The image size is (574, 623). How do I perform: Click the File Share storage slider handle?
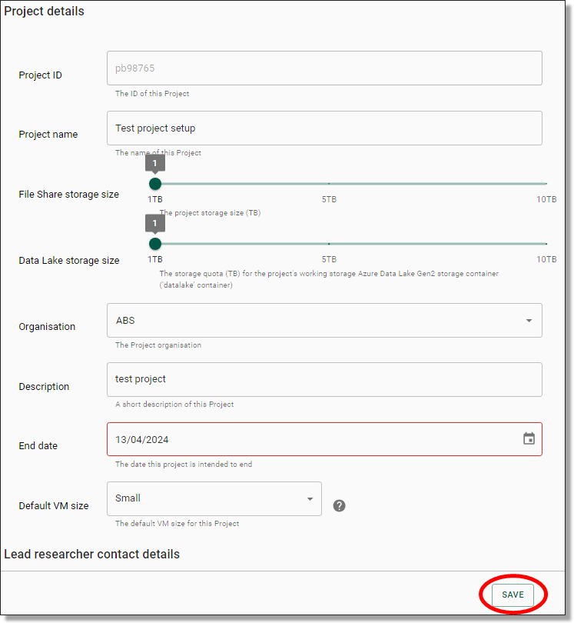(155, 184)
